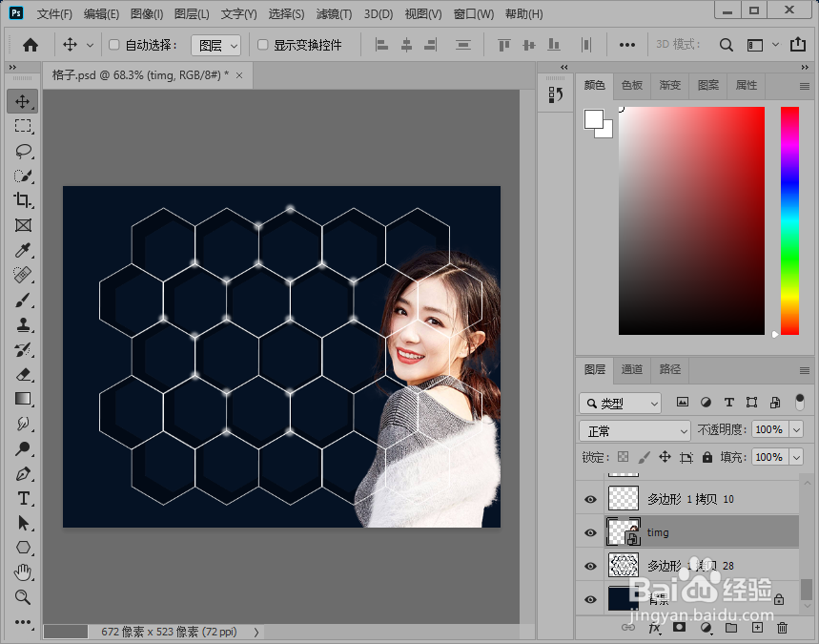Image resolution: width=819 pixels, height=644 pixels.
Task: Toggle visibility of the 背景 layer
Action: (591, 599)
